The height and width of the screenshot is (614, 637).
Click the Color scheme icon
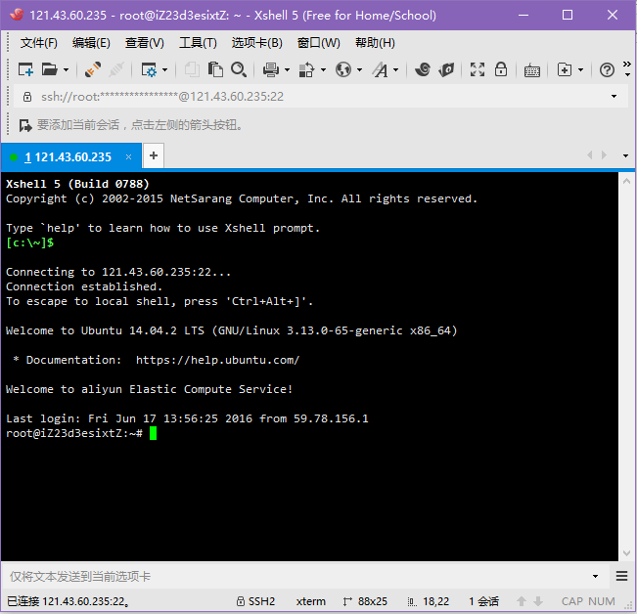(306, 69)
